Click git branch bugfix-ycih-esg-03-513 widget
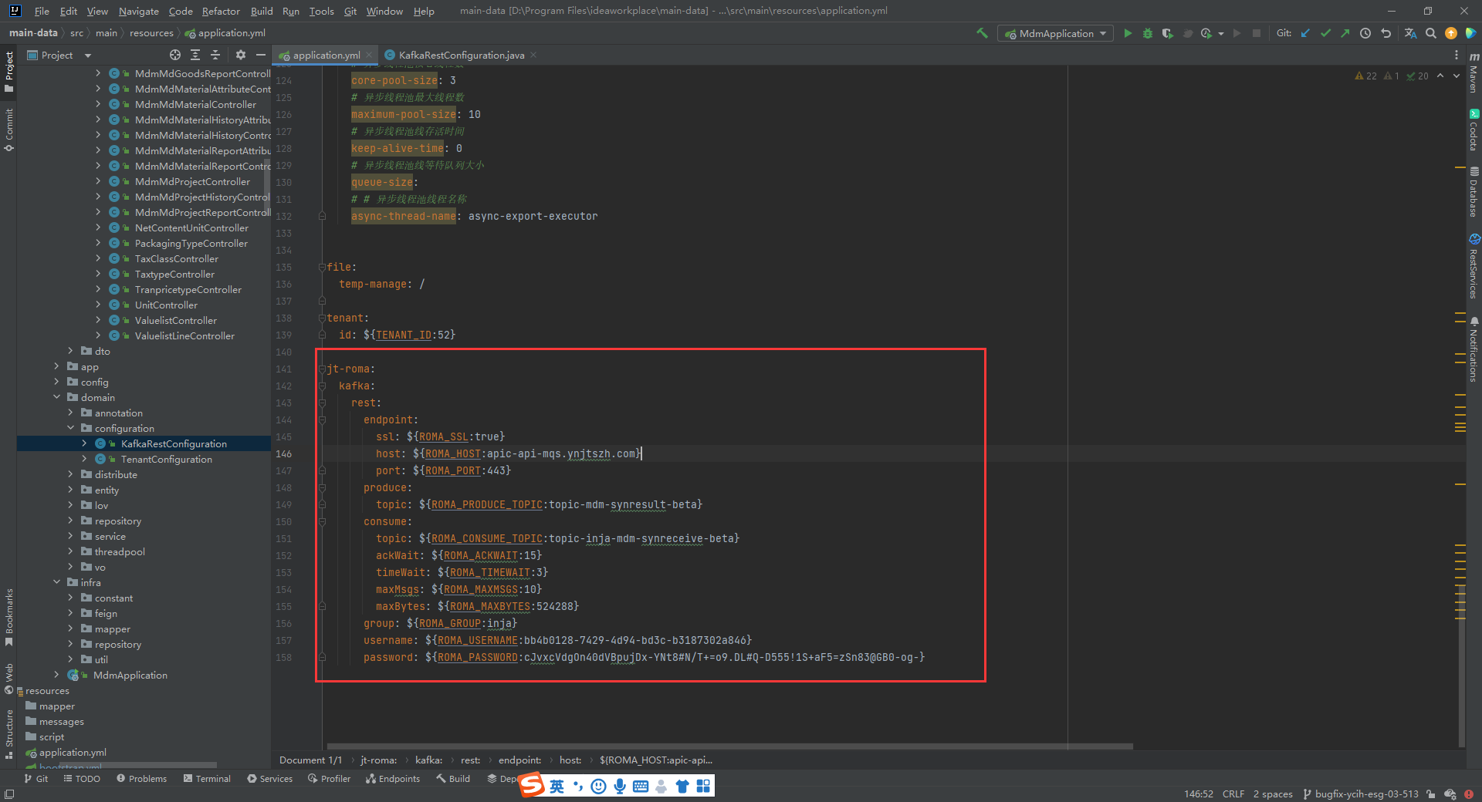The height and width of the screenshot is (802, 1482). coord(1361,794)
